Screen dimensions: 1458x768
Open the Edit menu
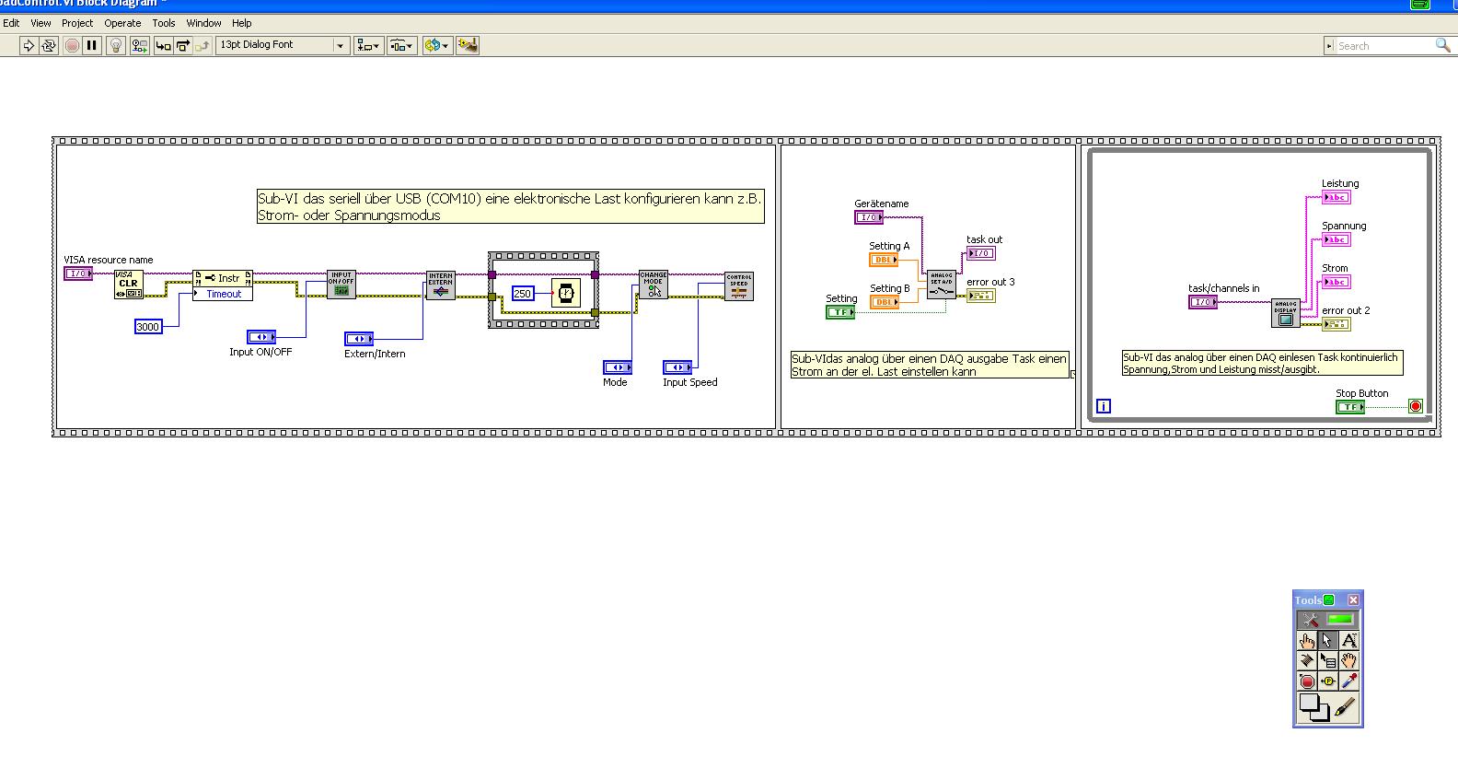11,23
